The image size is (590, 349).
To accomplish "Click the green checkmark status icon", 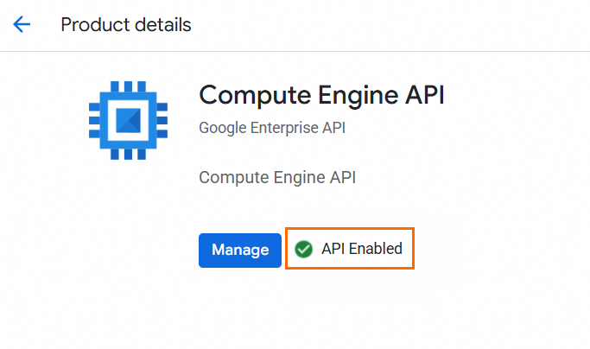I will [303, 250].
